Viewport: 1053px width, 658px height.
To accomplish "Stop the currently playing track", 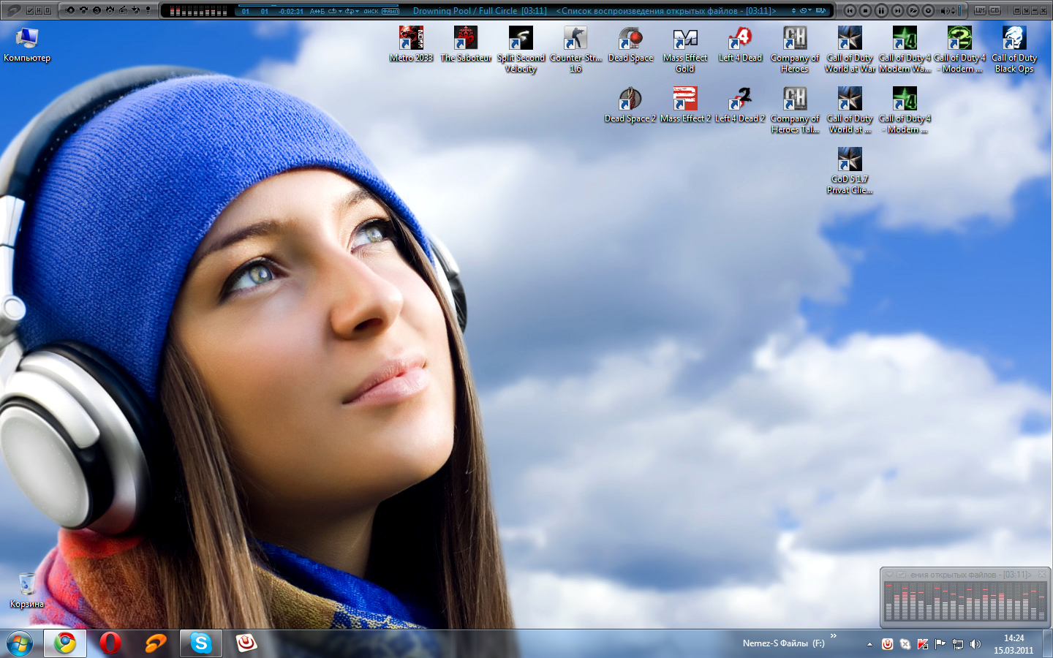I will point(865,10).
